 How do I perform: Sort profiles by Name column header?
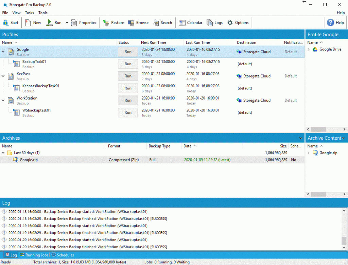point(58,42)
